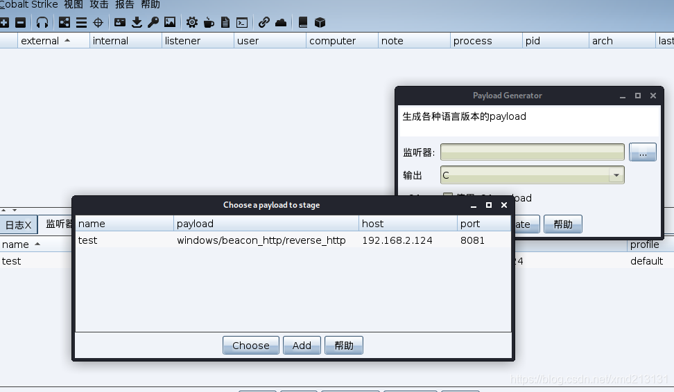Open Java applet attack coffee cup icon
The height and width of the screenshot is (392, 674).
pos(209,22)
